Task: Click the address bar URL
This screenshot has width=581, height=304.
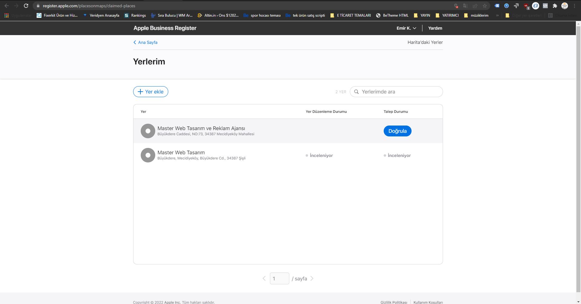Action: point(89,6)
